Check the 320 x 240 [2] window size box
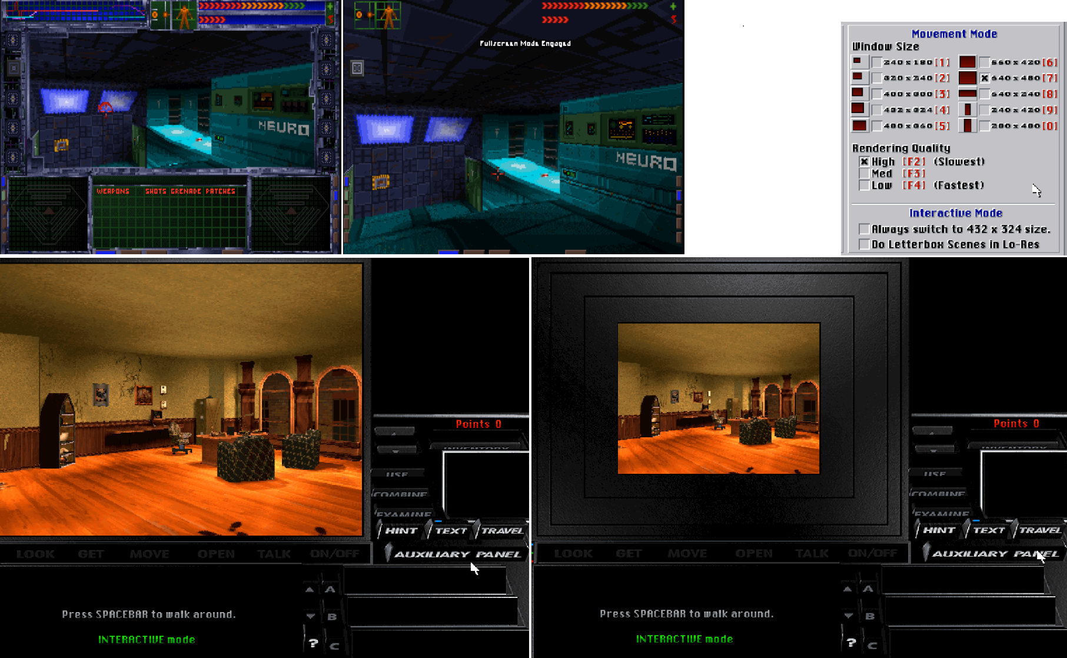This screenshot has height=658, width=1067. 877,78
